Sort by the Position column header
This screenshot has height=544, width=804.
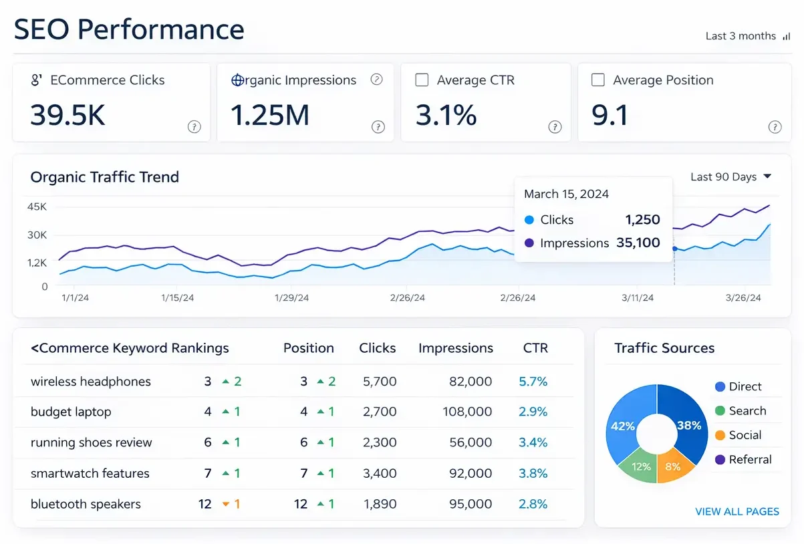[x=308, y=348]
